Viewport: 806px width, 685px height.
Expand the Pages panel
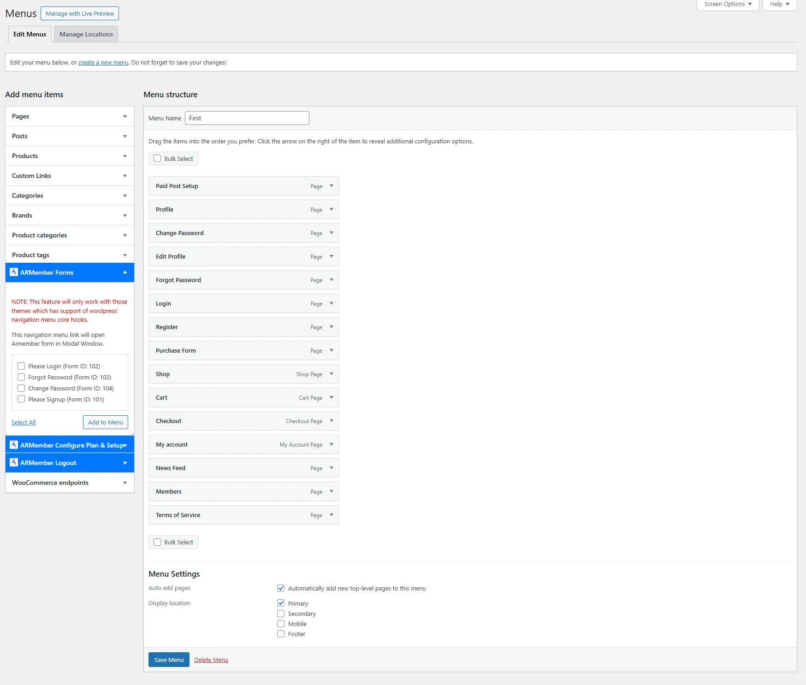pos(124,116)
